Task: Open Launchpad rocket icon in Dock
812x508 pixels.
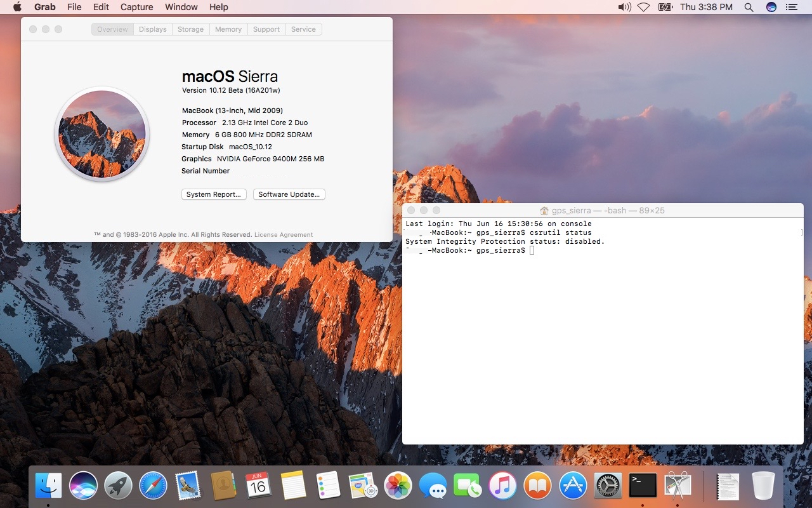Action: [x=118, y=486]
